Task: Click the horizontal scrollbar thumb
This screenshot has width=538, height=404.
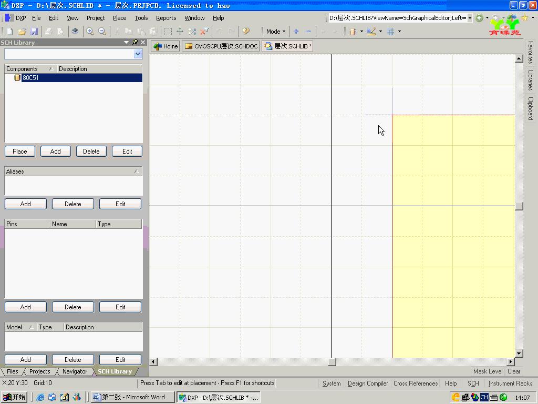Action: point(332,362)
